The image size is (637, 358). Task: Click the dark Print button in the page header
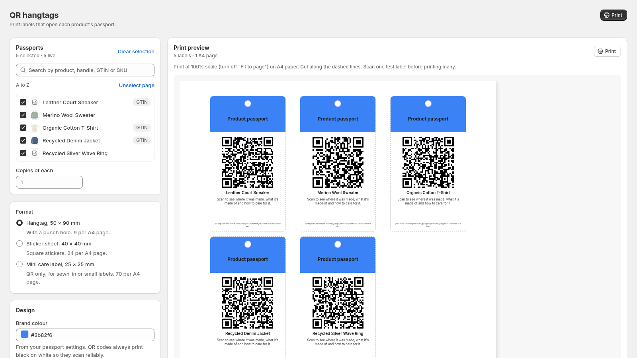(614, 15)
